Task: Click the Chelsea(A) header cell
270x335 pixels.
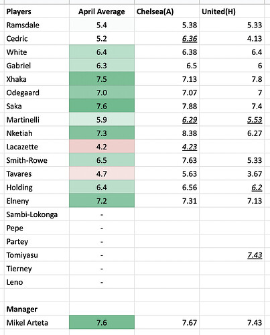Action: [x=167, y=11]
